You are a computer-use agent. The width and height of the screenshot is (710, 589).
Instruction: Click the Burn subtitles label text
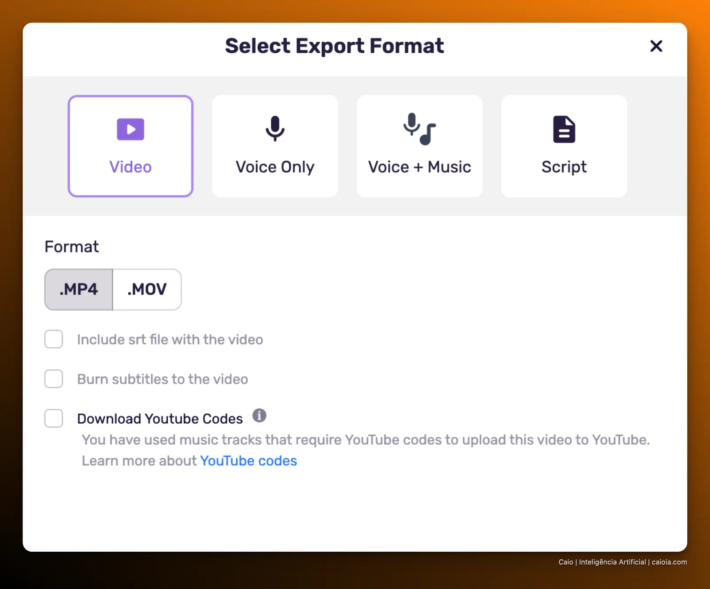coord(162,379)
